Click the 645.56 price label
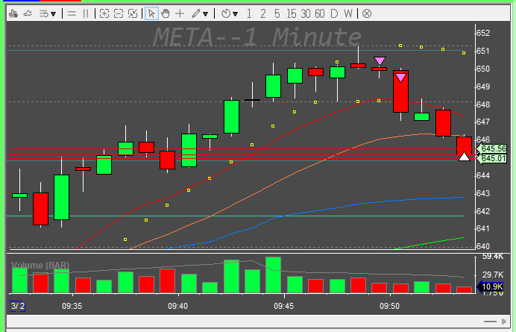 (493, 149)
